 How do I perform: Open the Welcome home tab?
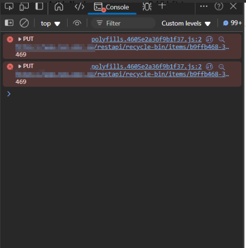[x=59, y=7]
